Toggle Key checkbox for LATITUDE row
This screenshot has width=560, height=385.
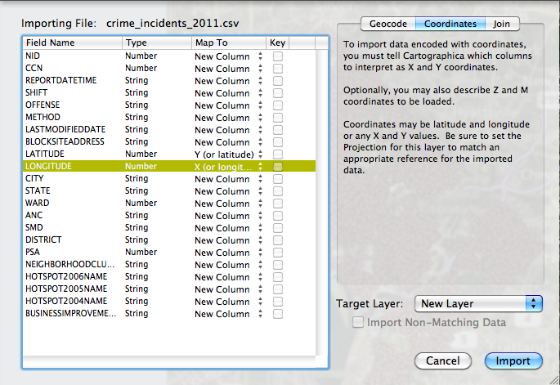[x=279, y=154]
